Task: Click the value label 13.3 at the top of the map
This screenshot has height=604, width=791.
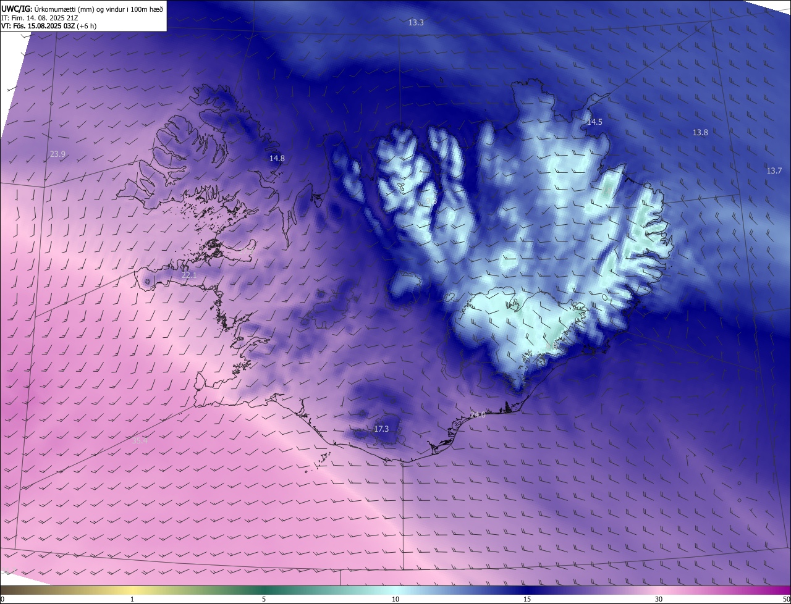Action: 416,22
